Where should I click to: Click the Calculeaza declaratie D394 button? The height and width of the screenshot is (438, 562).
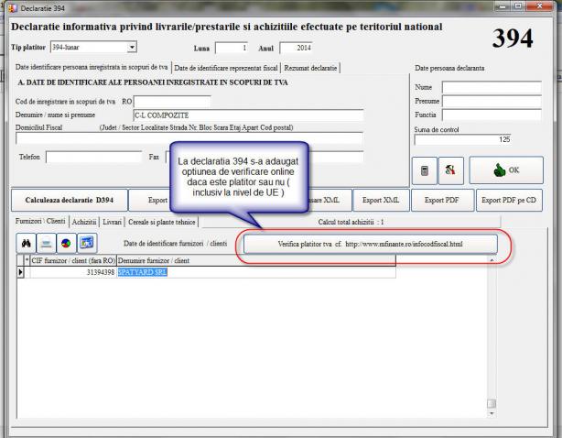(70, 199)
